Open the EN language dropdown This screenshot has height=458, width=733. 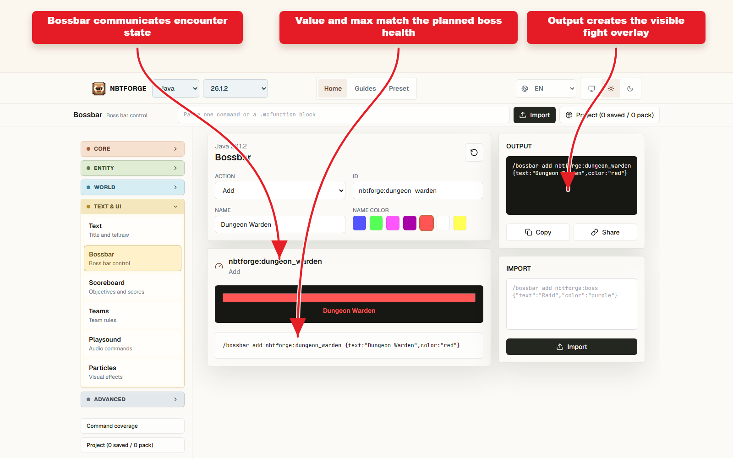[546, 88]
